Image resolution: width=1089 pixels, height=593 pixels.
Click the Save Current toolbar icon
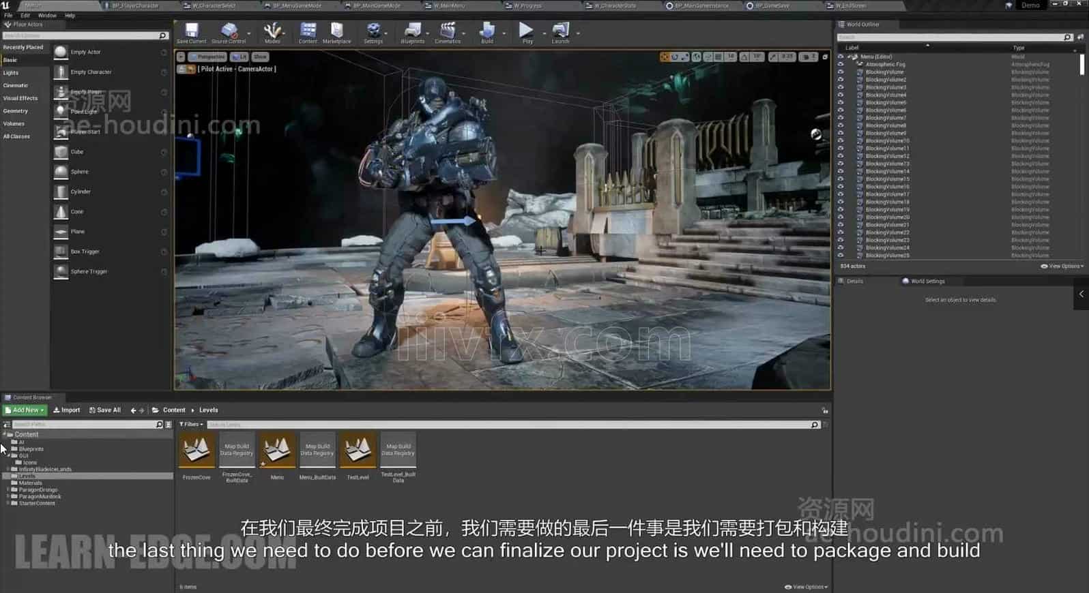tap(191, 31)
